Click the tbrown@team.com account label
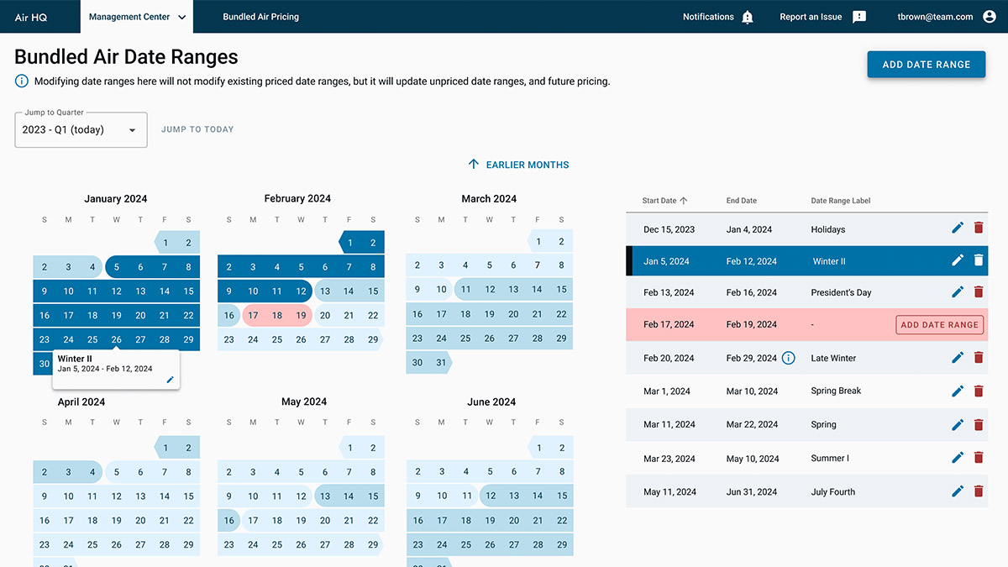 935,17
